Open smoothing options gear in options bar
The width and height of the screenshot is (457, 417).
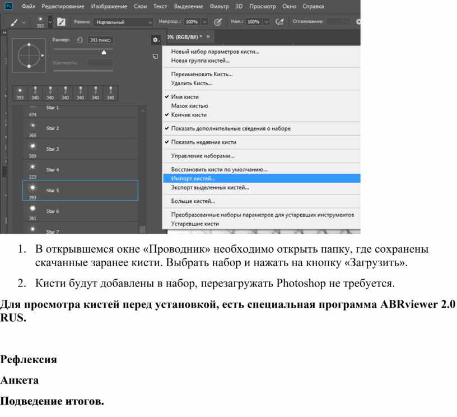[358, 22]
